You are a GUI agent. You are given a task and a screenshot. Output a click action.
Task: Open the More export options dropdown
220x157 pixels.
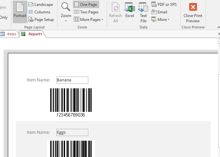tap(160, 20)
